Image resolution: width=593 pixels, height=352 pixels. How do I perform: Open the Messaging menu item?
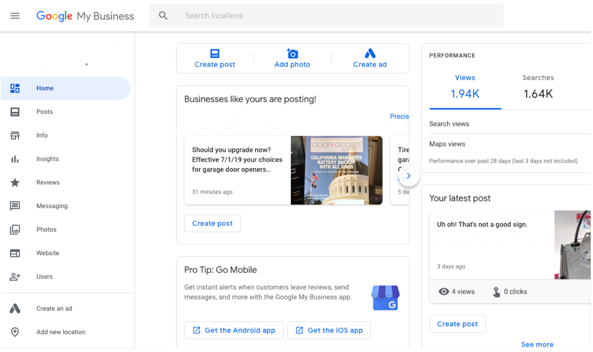point(66,206)
